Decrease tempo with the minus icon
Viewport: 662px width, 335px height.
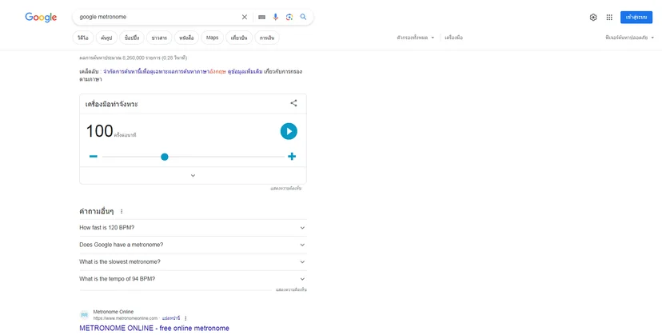pos(94,156)
